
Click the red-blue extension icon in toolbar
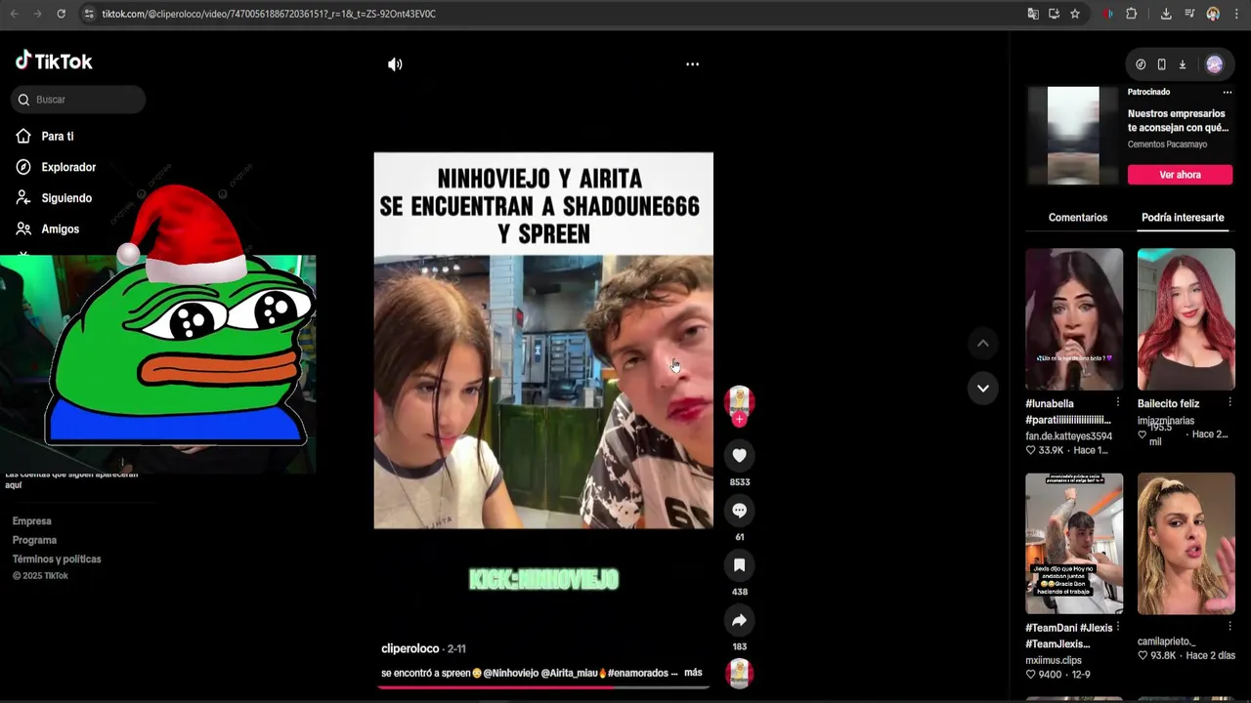(x=1107, y=14)
